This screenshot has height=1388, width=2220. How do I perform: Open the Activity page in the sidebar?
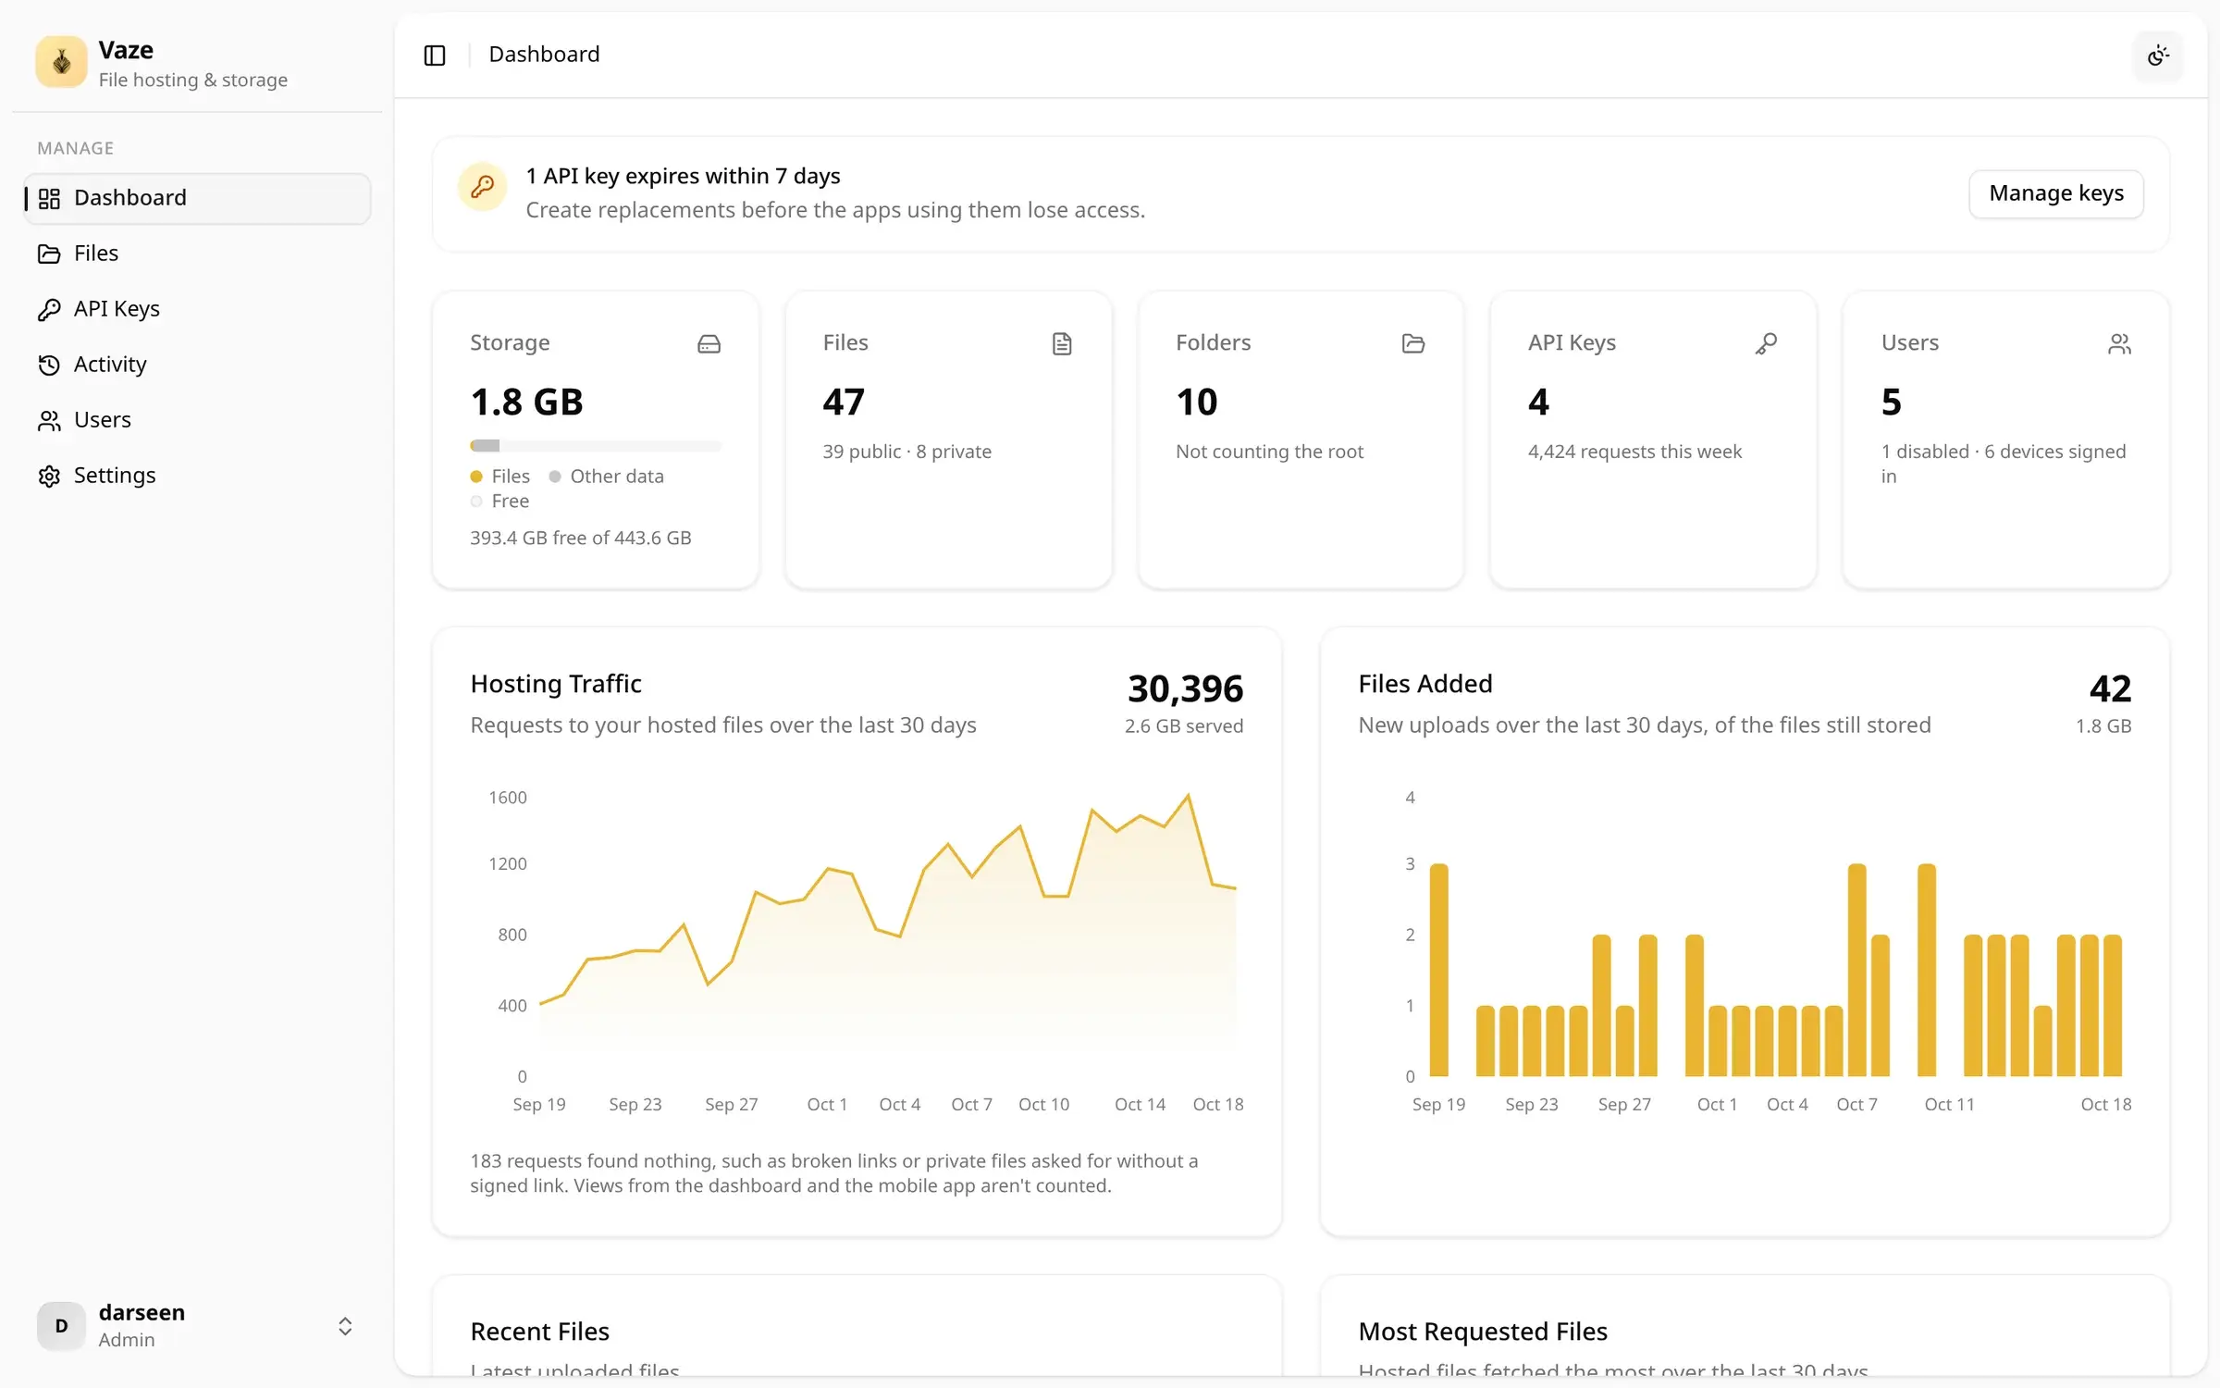[198, 365]
